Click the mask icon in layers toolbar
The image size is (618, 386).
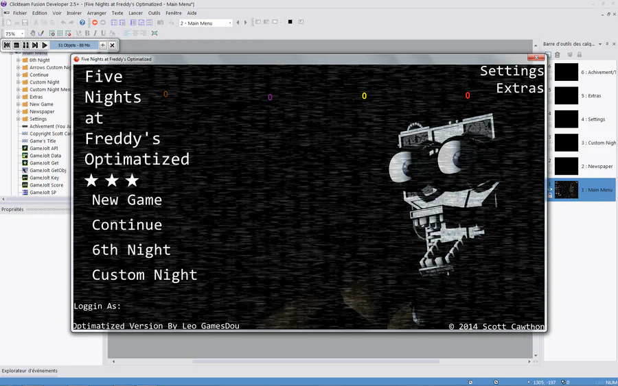tap(569, 55)
